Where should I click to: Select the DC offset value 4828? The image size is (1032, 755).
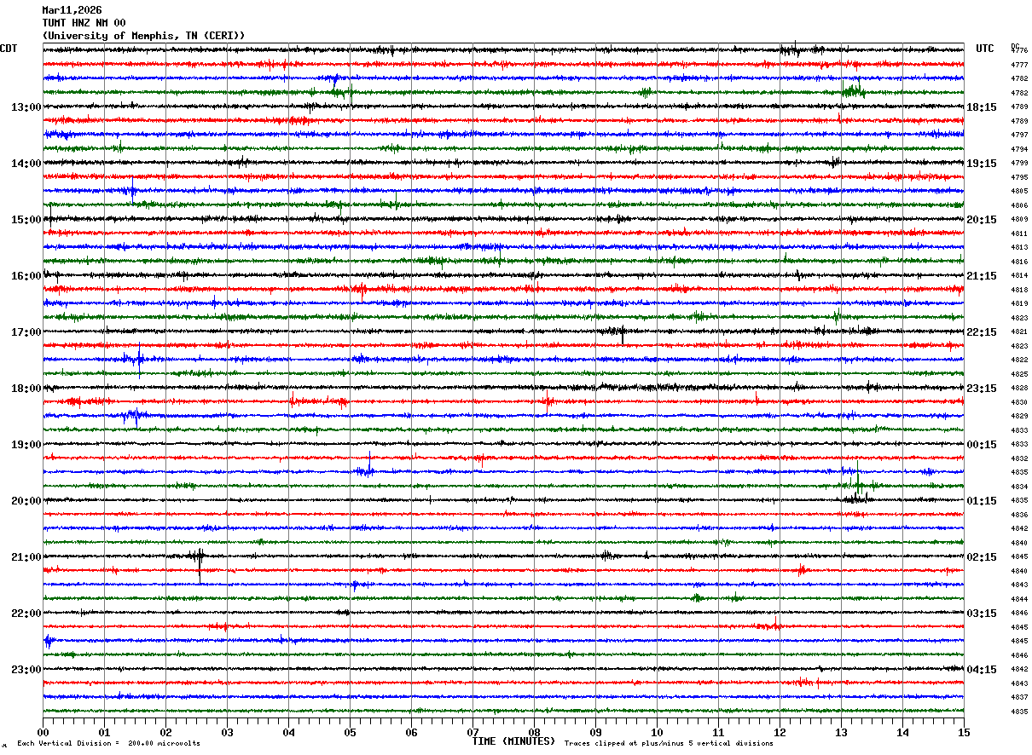click(x=1019, y=388)
